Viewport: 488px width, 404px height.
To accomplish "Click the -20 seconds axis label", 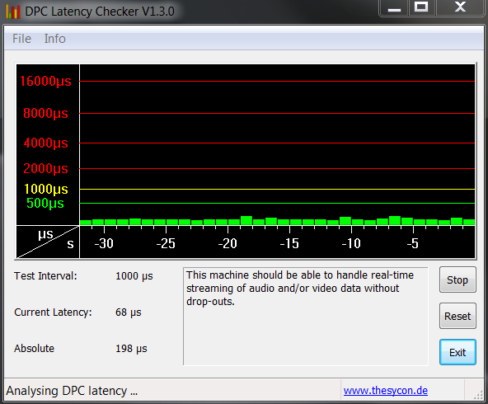I will 228,243.
